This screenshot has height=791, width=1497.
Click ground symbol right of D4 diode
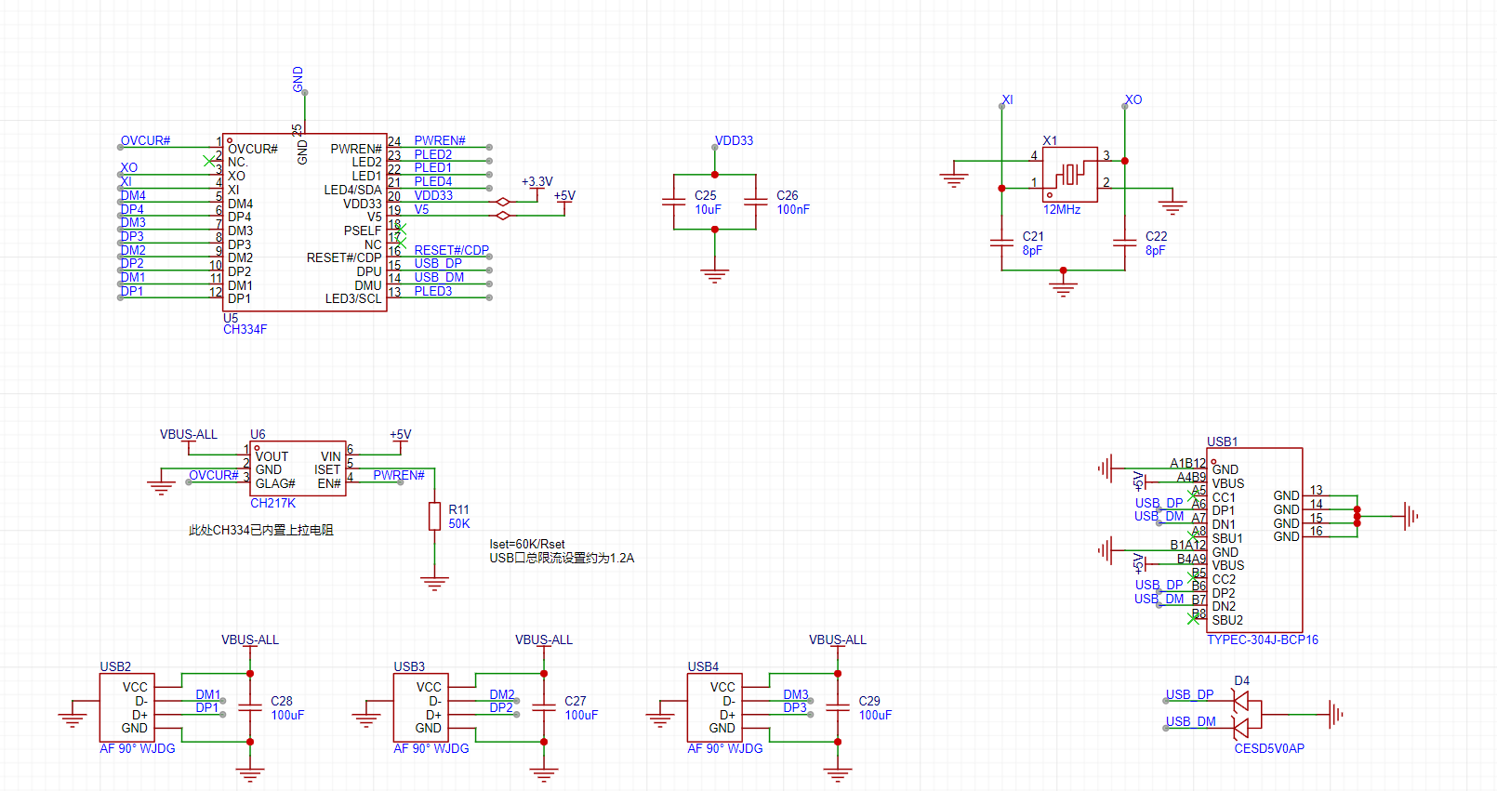tap(1336, 715)
